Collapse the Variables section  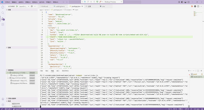pyautogui.click(x=22, y=10)
